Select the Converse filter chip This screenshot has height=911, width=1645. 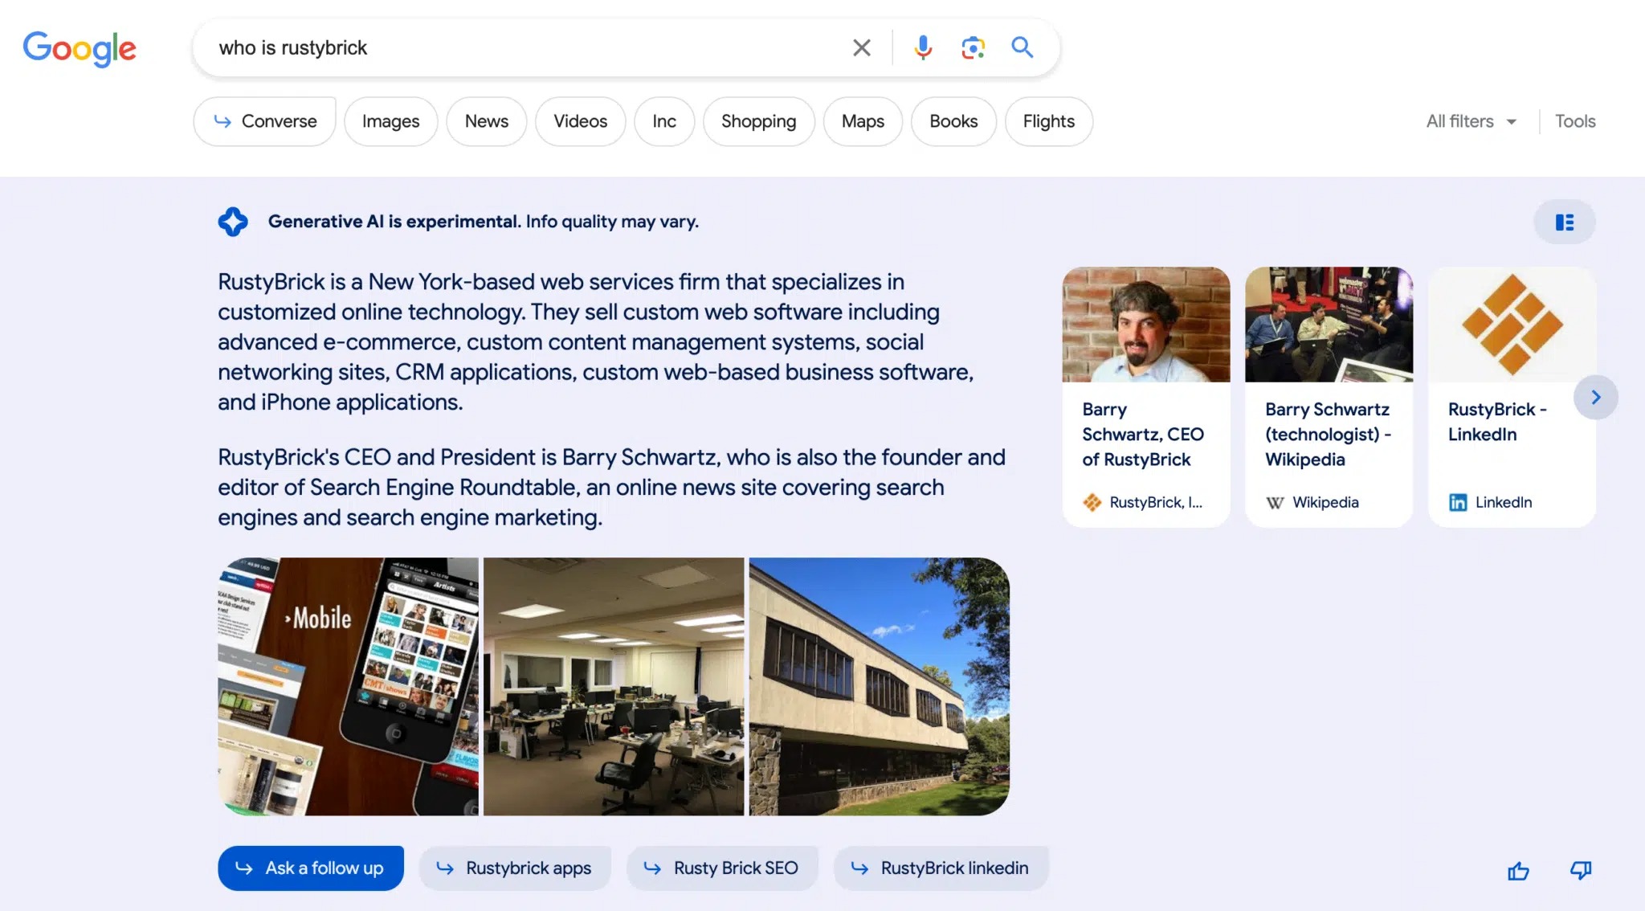pos(265,121)
